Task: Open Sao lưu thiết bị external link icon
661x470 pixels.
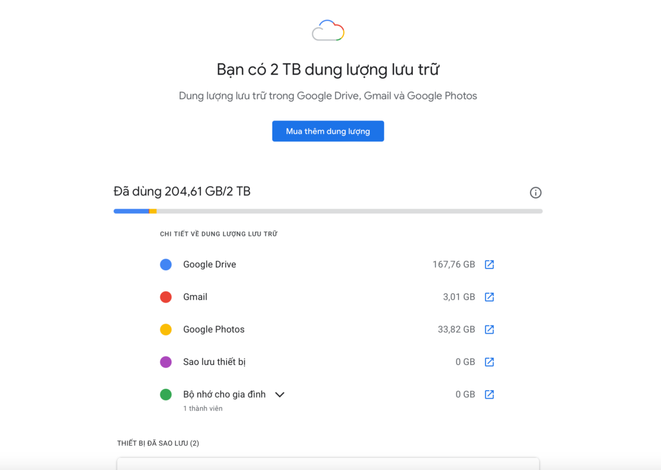Action: (x=489, y=362)
